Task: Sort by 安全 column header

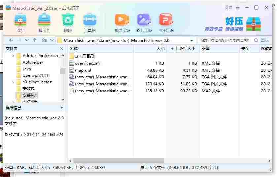Action: click(x=249, y=49)
